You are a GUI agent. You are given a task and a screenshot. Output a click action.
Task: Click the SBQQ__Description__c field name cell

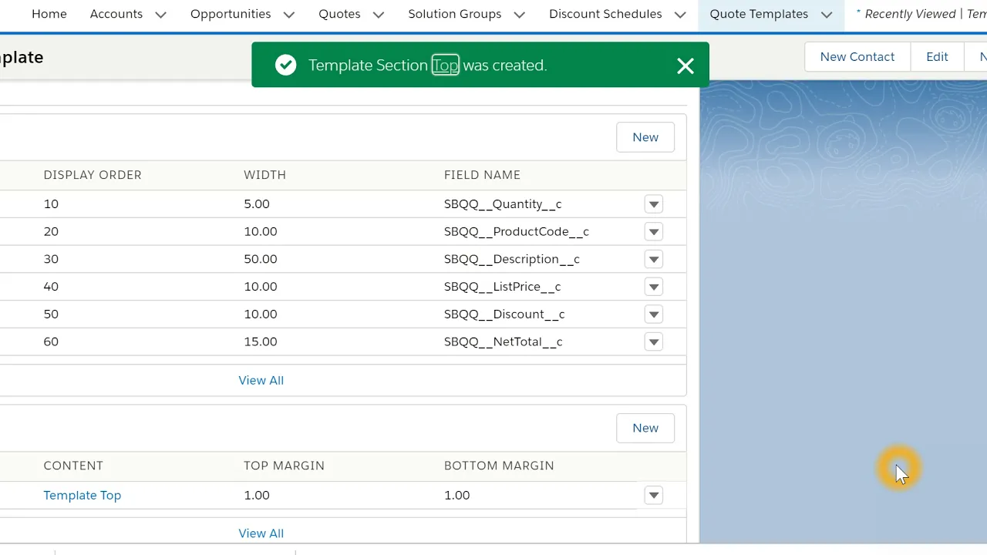512,259
